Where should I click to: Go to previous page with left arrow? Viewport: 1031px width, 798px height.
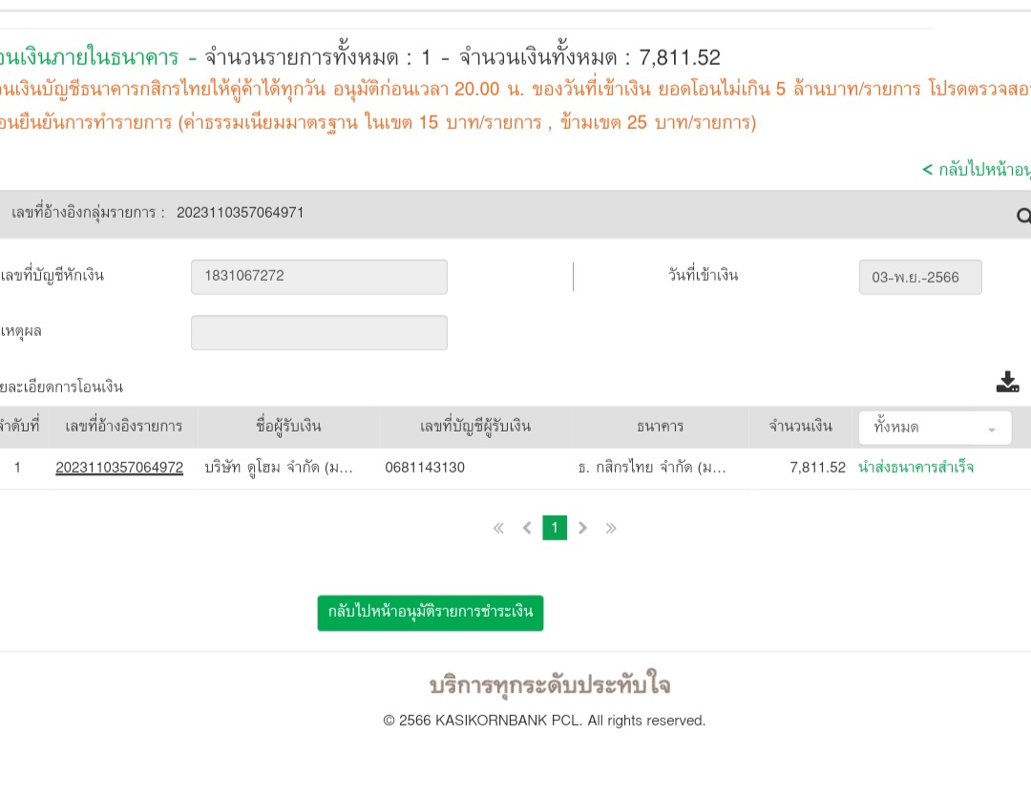click(526, 528)
